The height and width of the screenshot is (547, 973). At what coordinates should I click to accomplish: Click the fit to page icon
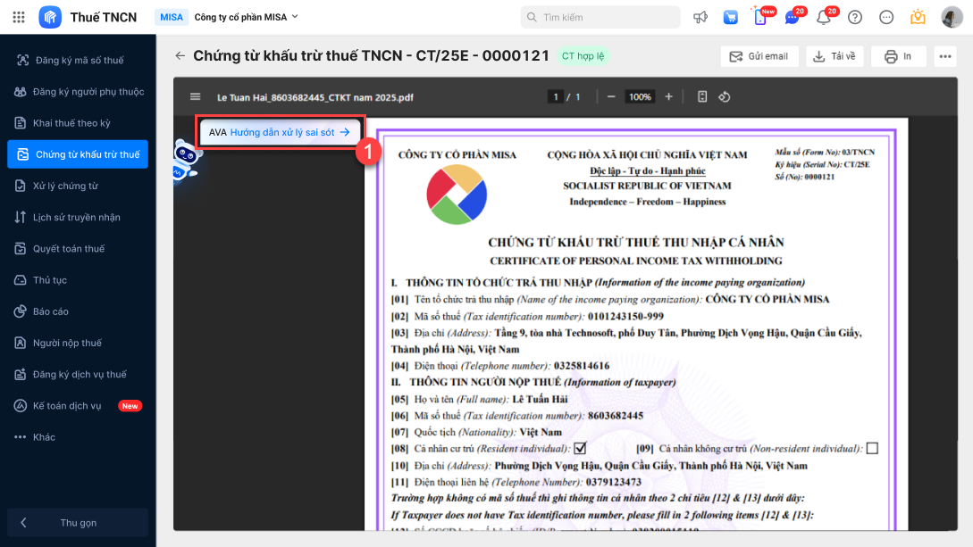coord(701,96)
